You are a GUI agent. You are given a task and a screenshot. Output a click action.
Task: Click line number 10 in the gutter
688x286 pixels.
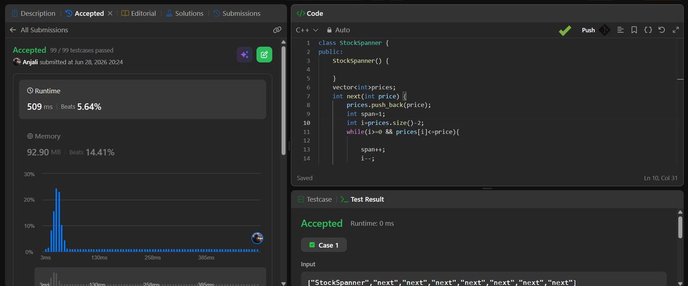[306, 123]
